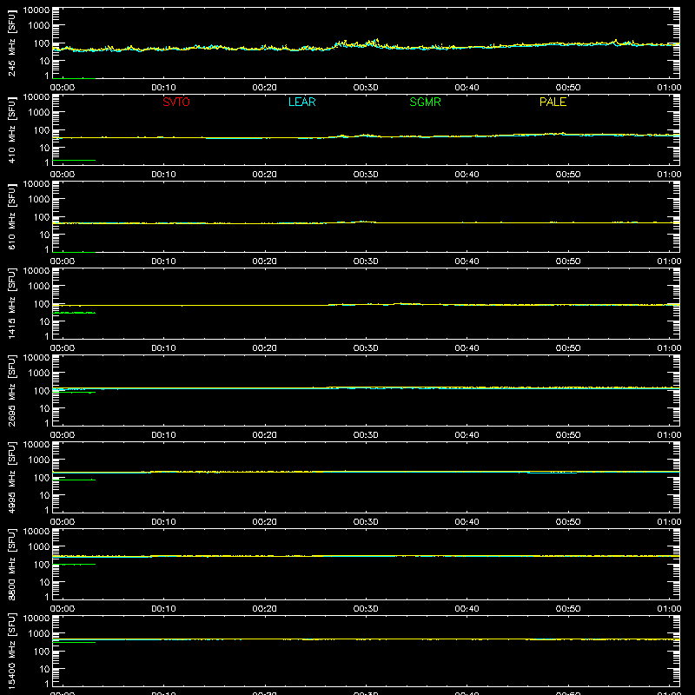Image resolution: width=695 pixels, height=695 pixels.
Task: Click the green SGMR trace in 8800 MHz plot
Action: tap(74, 564)
